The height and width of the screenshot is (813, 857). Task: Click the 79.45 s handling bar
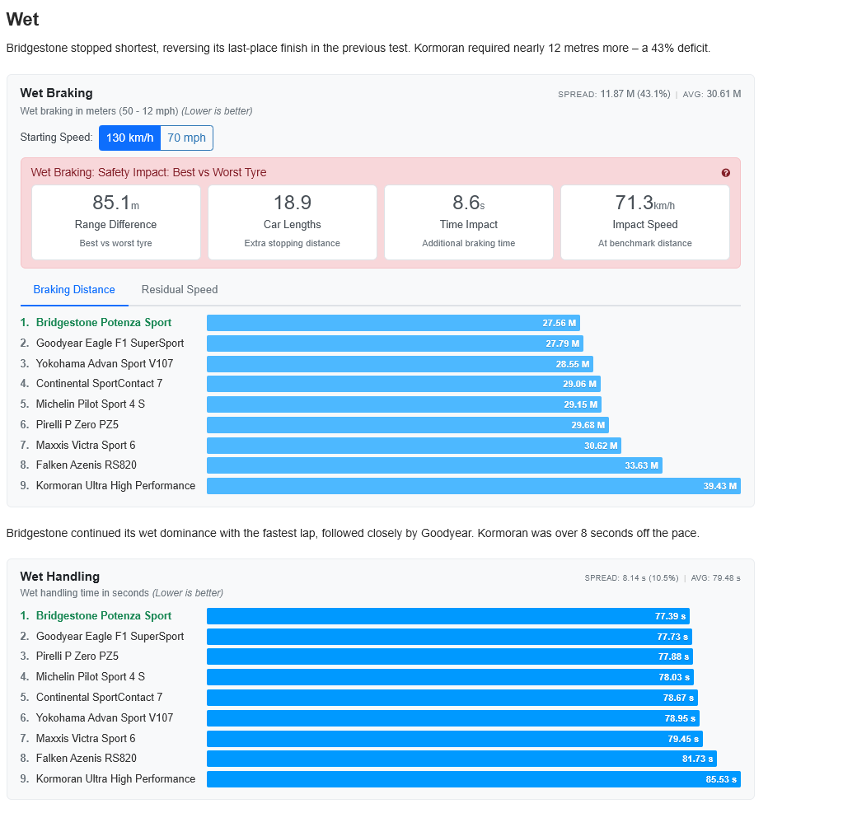click(x=455, y=739)
